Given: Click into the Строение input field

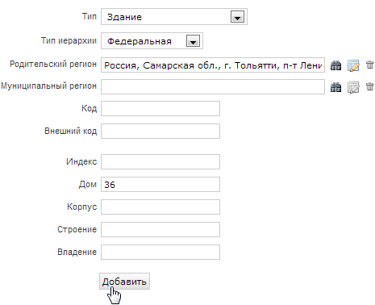Looking at the screenshot, I should click(x=160, y=229).
